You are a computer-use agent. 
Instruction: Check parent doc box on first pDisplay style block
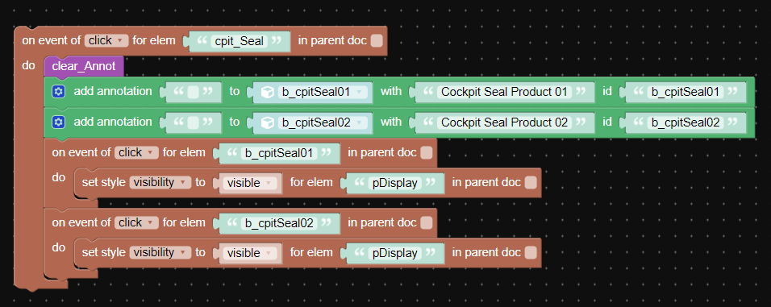[x=531, y=183]
